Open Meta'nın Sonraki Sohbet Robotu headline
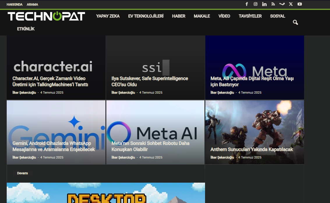 tap(150, 146)
